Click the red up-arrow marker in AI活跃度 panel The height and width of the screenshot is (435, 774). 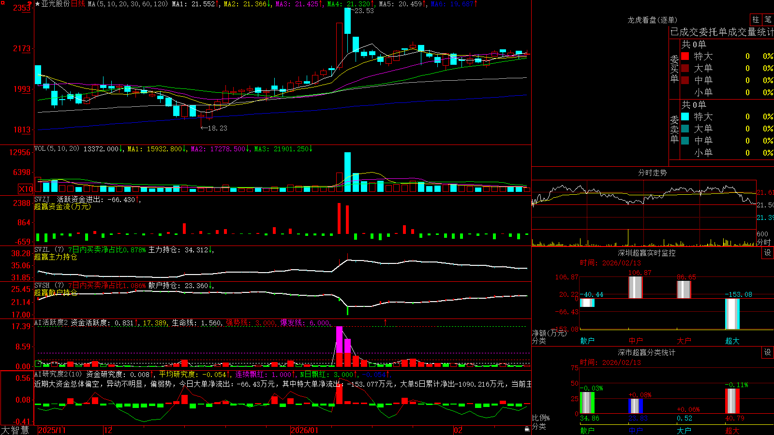click(386, 322)
